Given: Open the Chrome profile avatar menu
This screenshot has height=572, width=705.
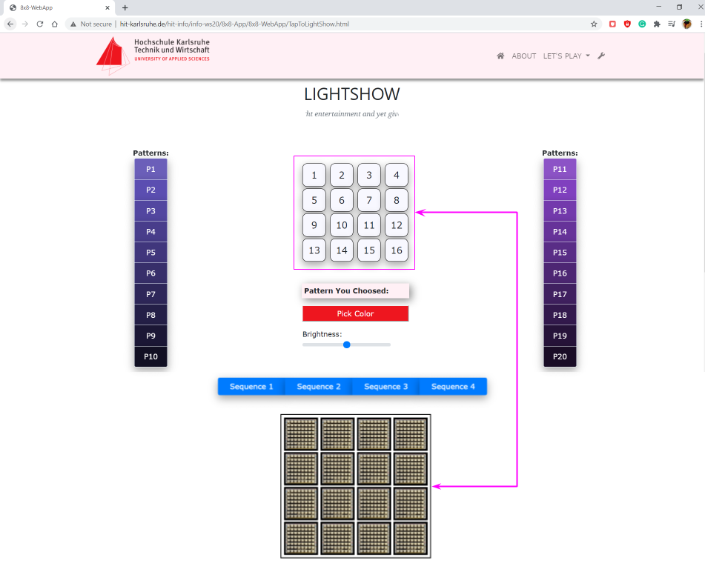Looking at the screenshot, I should 687,24.
